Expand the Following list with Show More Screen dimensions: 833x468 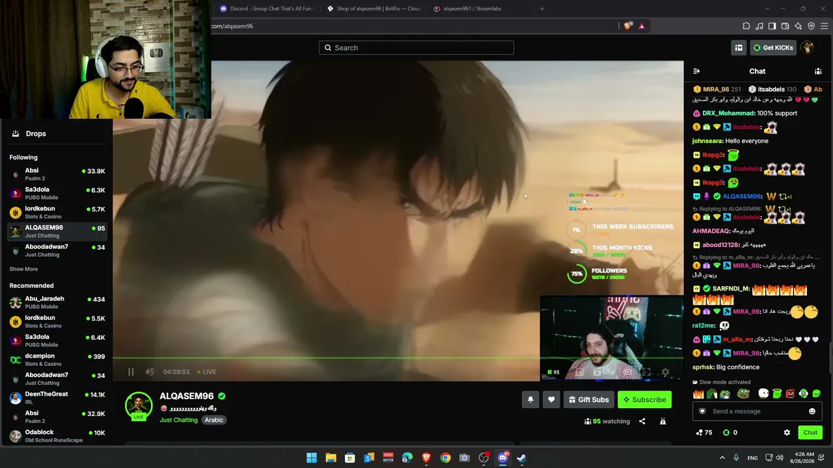[23, 269]
